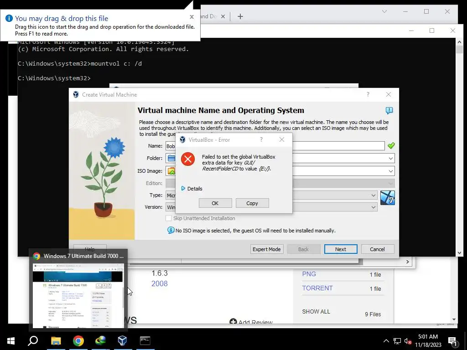Click the PNG download link

309,274
